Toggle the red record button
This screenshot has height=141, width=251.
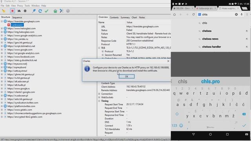coord(12,11)
